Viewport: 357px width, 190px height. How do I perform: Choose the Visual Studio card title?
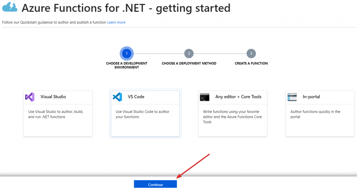tap(53, 97)
